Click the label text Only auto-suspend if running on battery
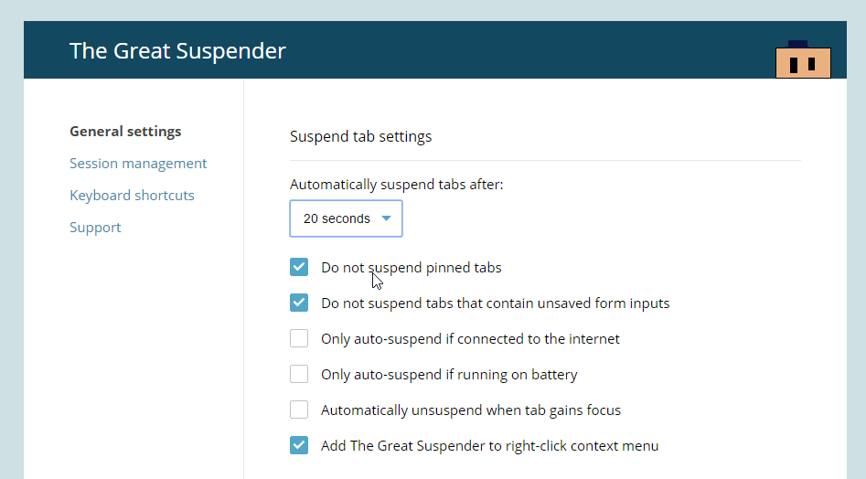866x479 pixels. click(x=449, y=375)
